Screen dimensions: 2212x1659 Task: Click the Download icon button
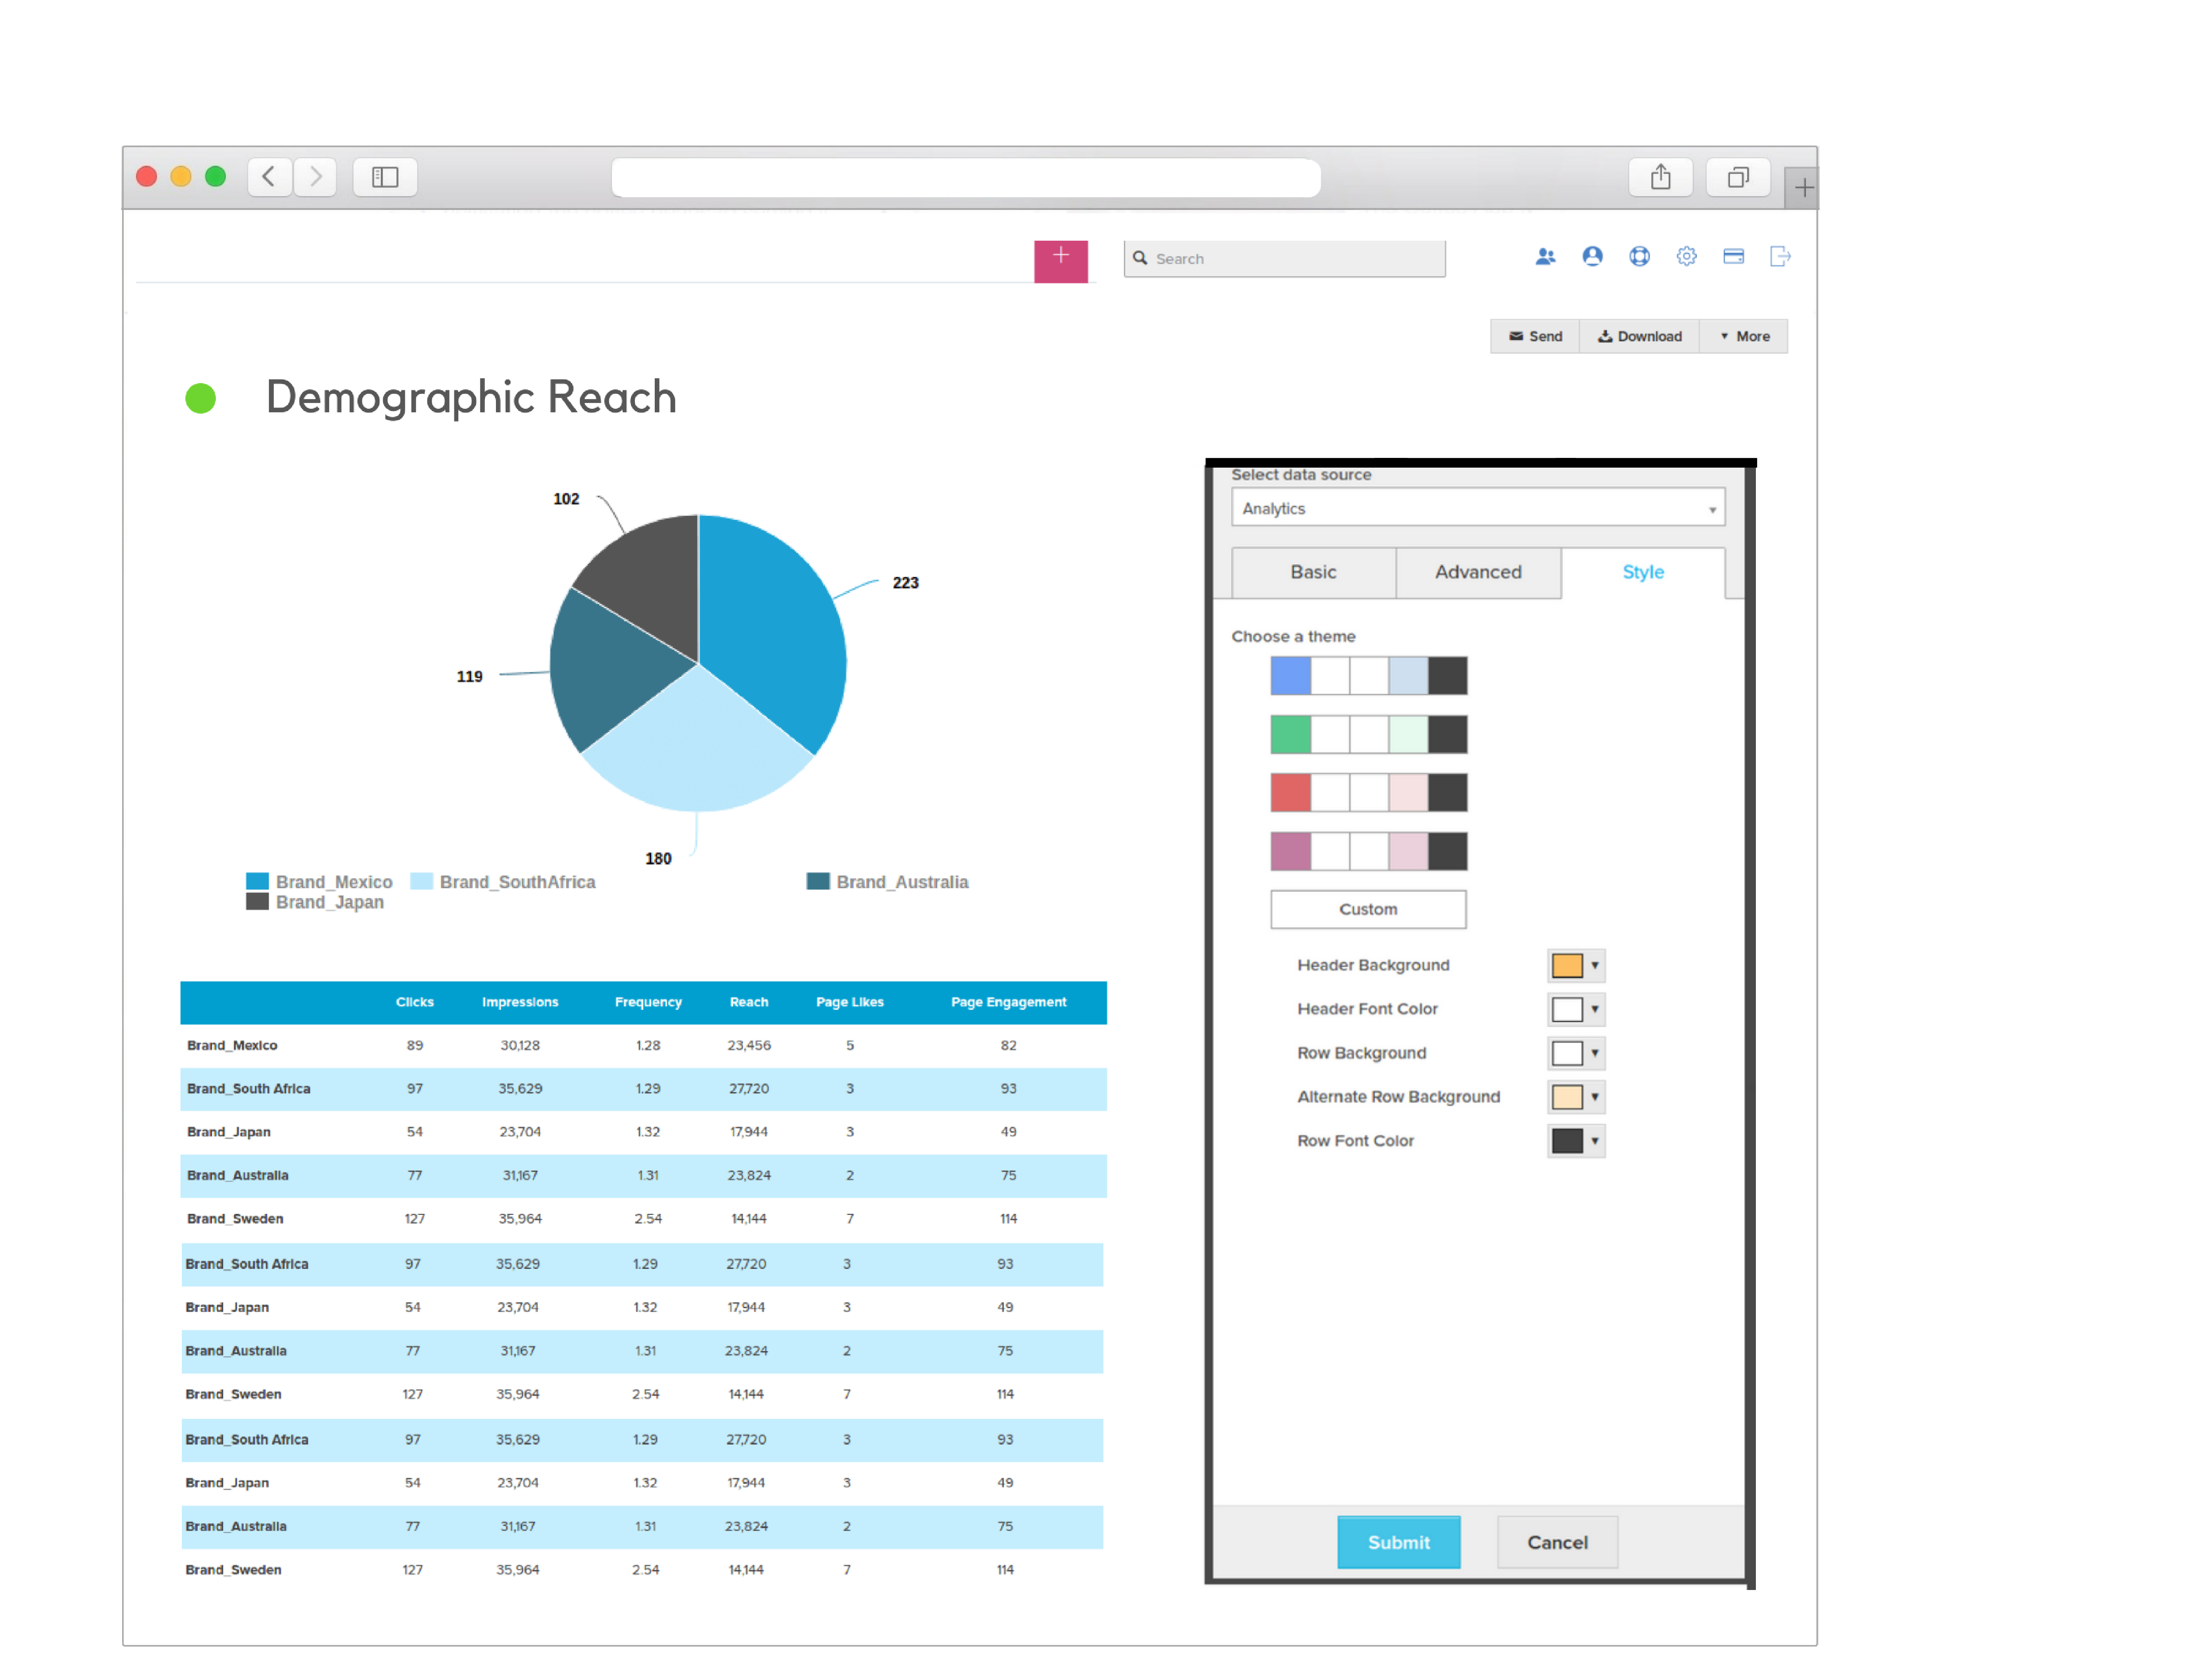click(1637, 334)
